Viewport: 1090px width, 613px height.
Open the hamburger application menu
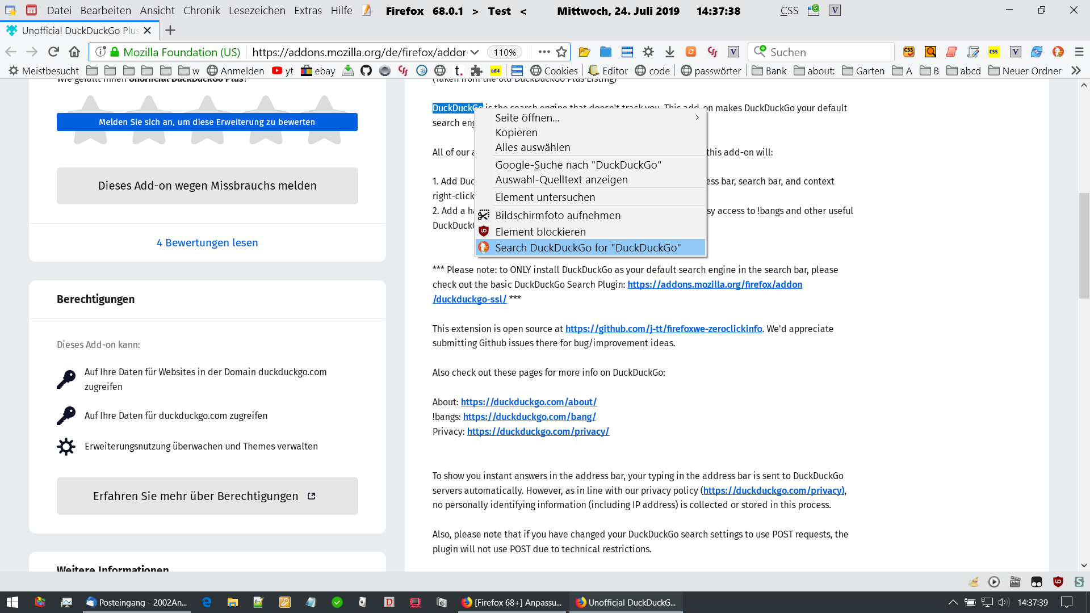1079,52
